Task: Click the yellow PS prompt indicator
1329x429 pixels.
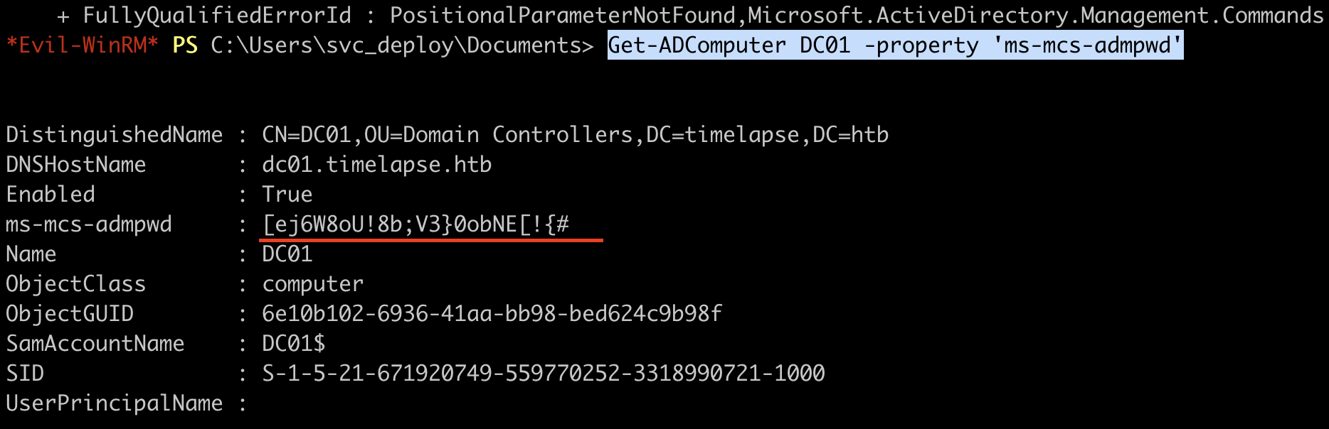Action: click(x=185, y=45)
